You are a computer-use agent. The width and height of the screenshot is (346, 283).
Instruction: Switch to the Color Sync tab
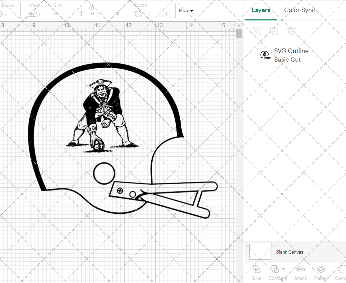click(300, 10)
